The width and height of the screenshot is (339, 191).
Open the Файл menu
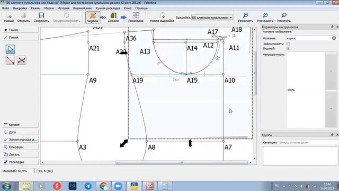coord(6,8)
